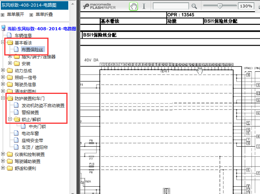The height and width of the screenshot is (194, 260).
Task: Open the 中央门锁 document
Action: [37, 126]
